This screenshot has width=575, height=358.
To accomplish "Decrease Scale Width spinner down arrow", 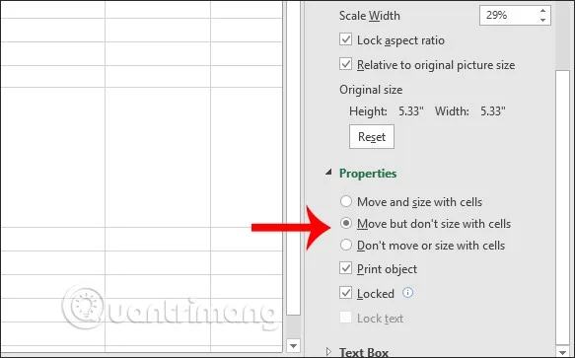I will (x=542, y=20).
